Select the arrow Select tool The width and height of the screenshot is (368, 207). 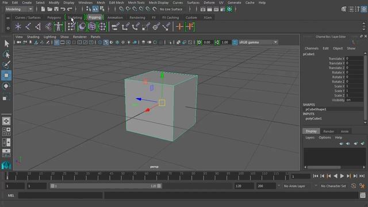click(6, 44)
